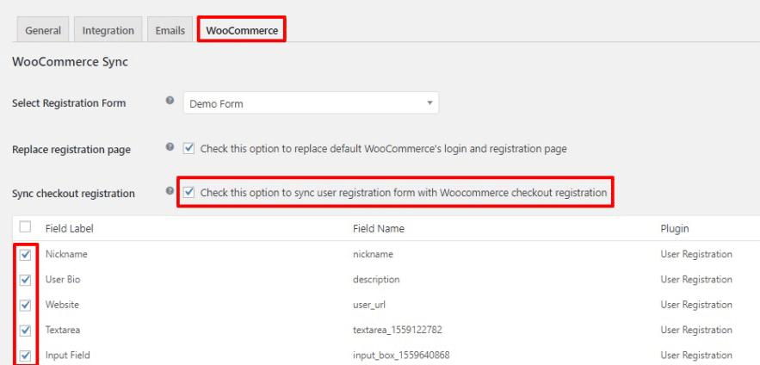
Task: Click field name 'nickname'
Action: click(x=374, y=254)
